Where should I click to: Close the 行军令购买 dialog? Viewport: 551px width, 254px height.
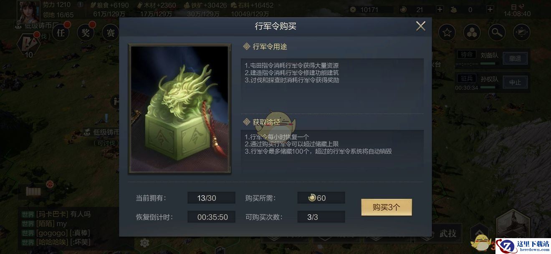coord(420,26)
